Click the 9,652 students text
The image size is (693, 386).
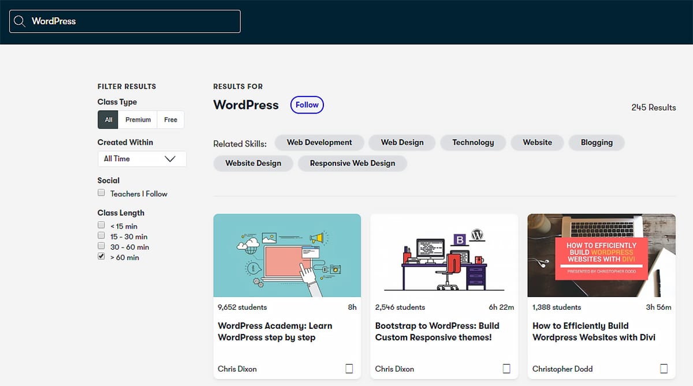(243, 308)
